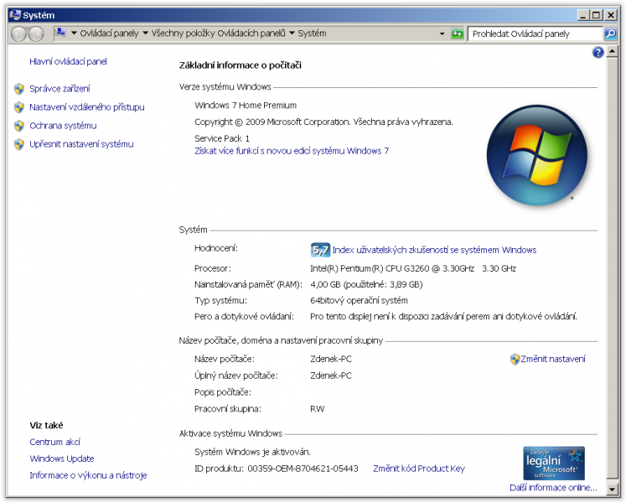Click the shield icon beside Upřesnit nastavení systému
Image resolution: width=626 pixels, height=503 pixels.
click(x=19, y=144)
